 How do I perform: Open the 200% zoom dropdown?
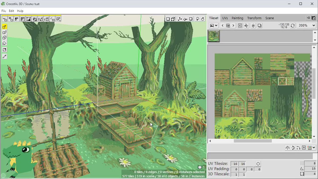click(306, 25)
